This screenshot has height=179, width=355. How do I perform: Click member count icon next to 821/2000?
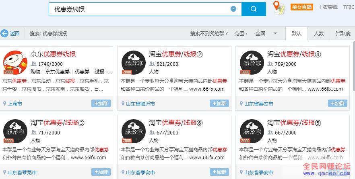coord(152,64)
